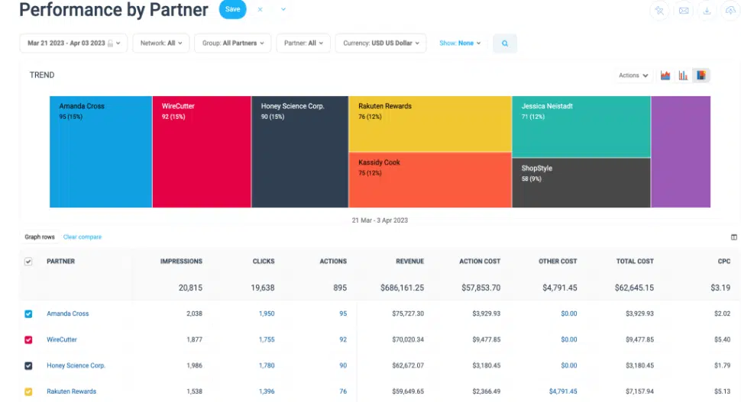Click the Save button
The image size is (741, 402).
[232, 10]
